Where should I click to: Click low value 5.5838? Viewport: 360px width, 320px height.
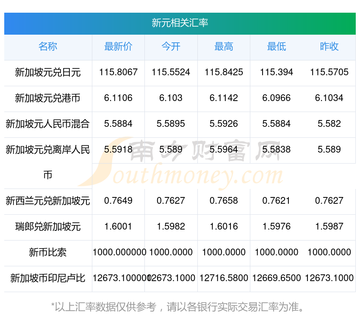[277, 150]
